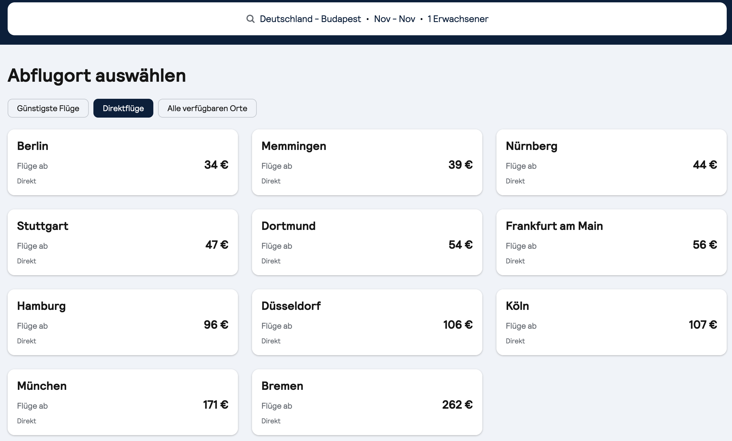Select München departure card
732x441 pixels.
pos(122,402)
